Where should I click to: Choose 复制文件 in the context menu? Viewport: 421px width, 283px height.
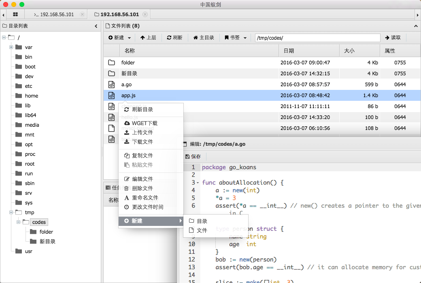click(151, 156)
